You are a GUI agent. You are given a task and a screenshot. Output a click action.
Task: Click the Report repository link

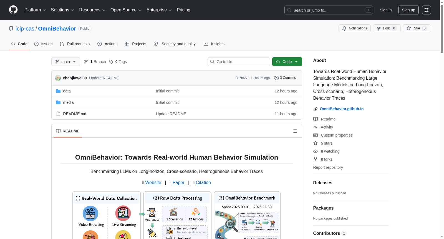[x=328, y=167]
